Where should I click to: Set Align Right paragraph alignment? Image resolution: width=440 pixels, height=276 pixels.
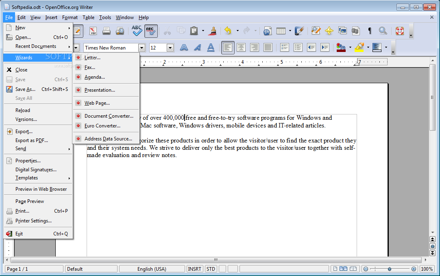pyautogui.click(x=255, y=47)
